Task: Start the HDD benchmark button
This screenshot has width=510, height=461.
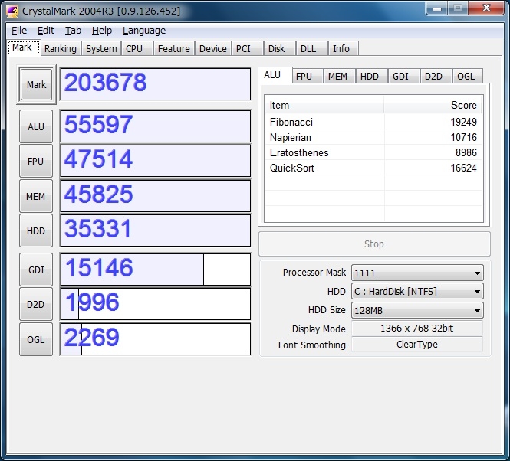Action: click(x=36, y=230)
